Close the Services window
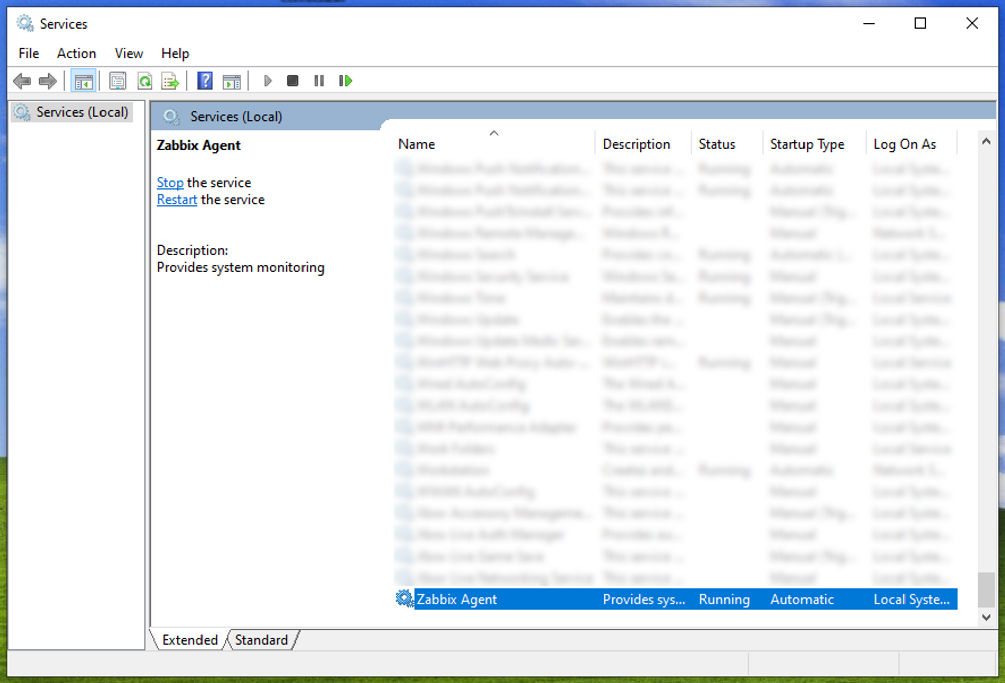 click(972, 23)
